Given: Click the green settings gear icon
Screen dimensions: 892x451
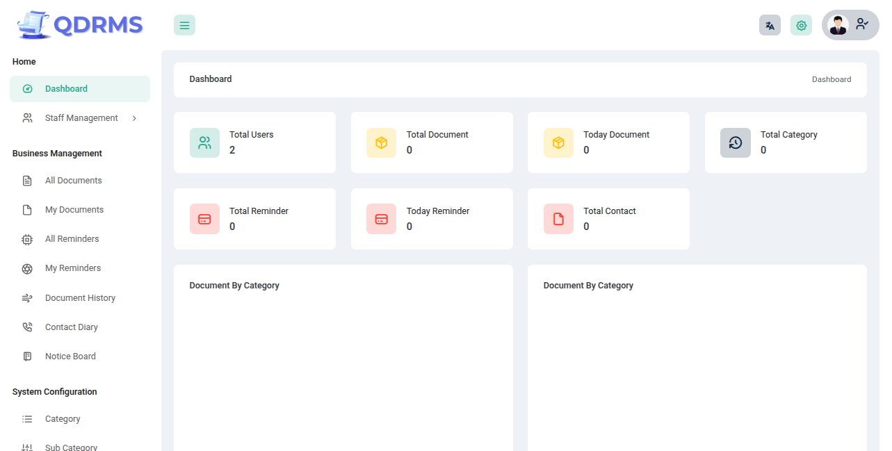Looking at the screenshot, I should click(801, 26).
